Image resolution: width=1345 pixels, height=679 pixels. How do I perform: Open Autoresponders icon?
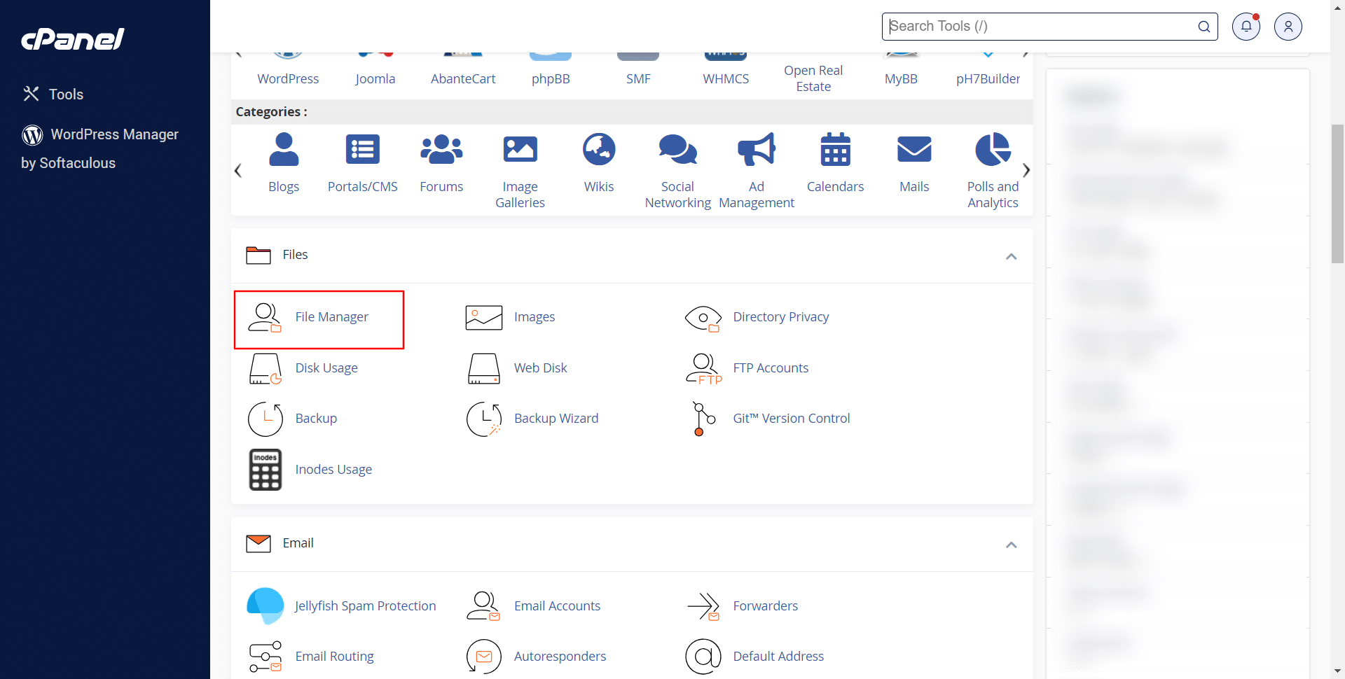tap(484, 657)
